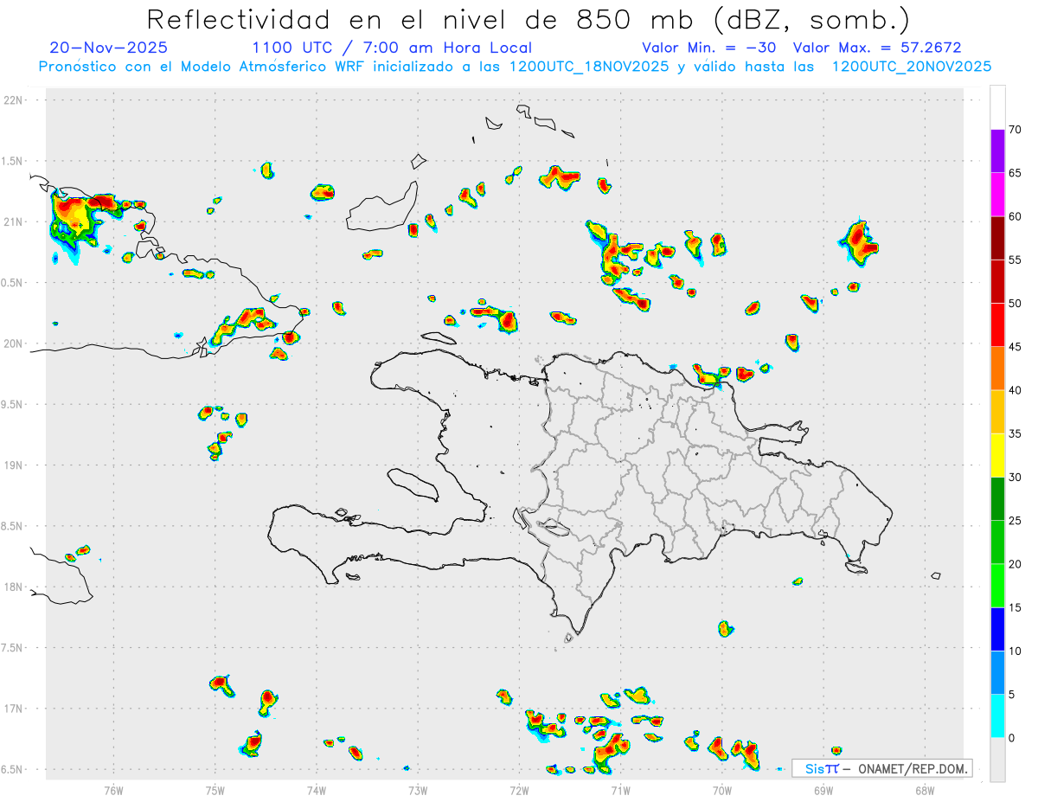Click the '20N' latitude label
Viewport: 1038px width, 802px height.
click(15, 343)
